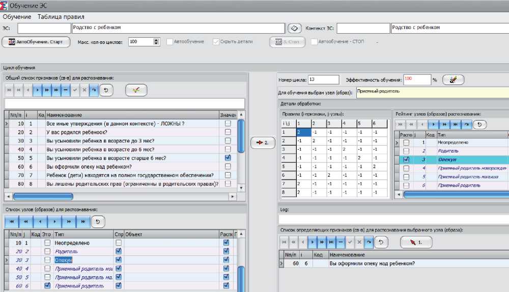Click the checkmark icon button above features list
509x292 pixels.
coord(136,90)
